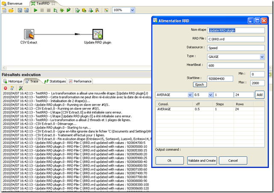Show or hide the execution results pane

click(106, 10)
